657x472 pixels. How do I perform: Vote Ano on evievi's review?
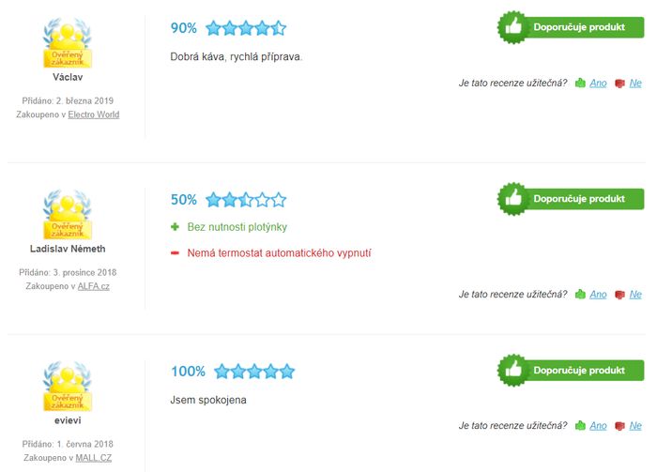click(x=598, y=425)
